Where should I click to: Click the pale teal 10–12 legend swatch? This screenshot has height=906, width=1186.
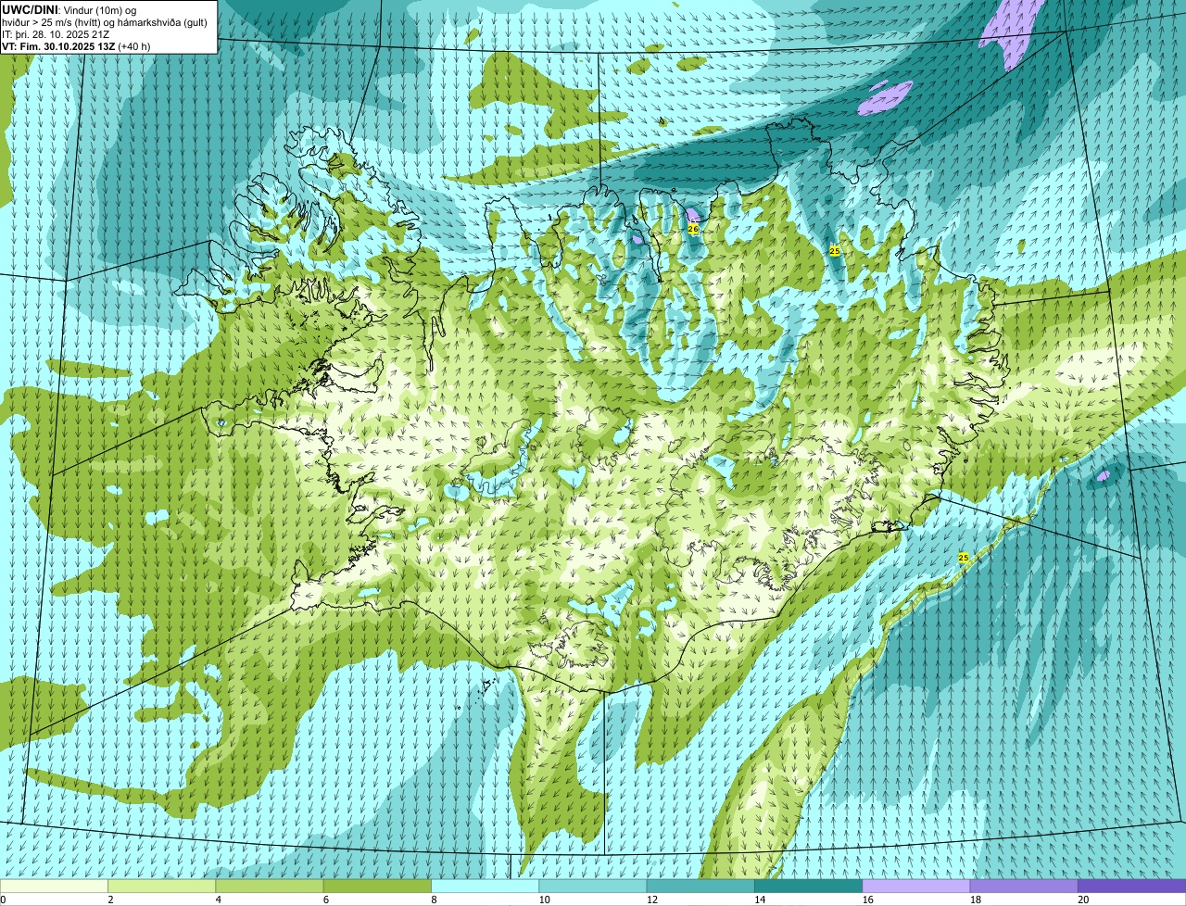[593, 886]
